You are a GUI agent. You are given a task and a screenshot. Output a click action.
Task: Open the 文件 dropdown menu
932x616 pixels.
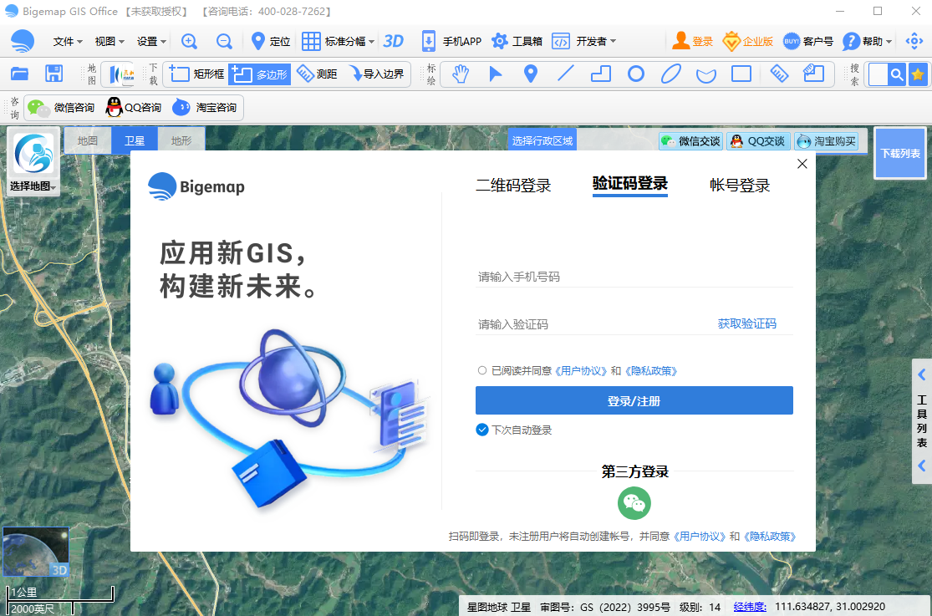(x=68, y=41)
